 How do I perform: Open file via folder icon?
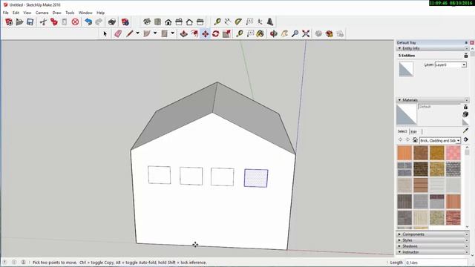(19, 22)
